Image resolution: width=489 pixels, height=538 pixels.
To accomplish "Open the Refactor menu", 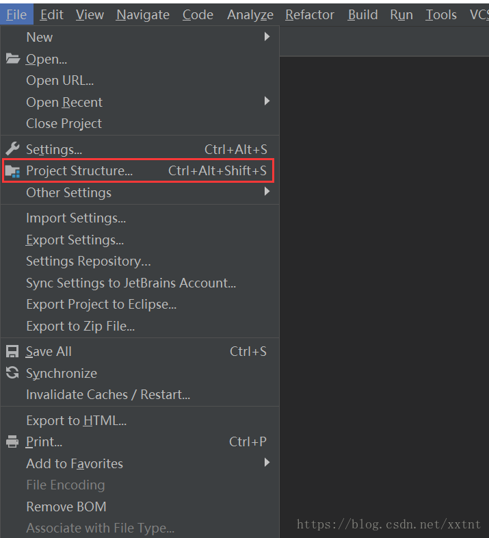I will (x=310, y=15).
